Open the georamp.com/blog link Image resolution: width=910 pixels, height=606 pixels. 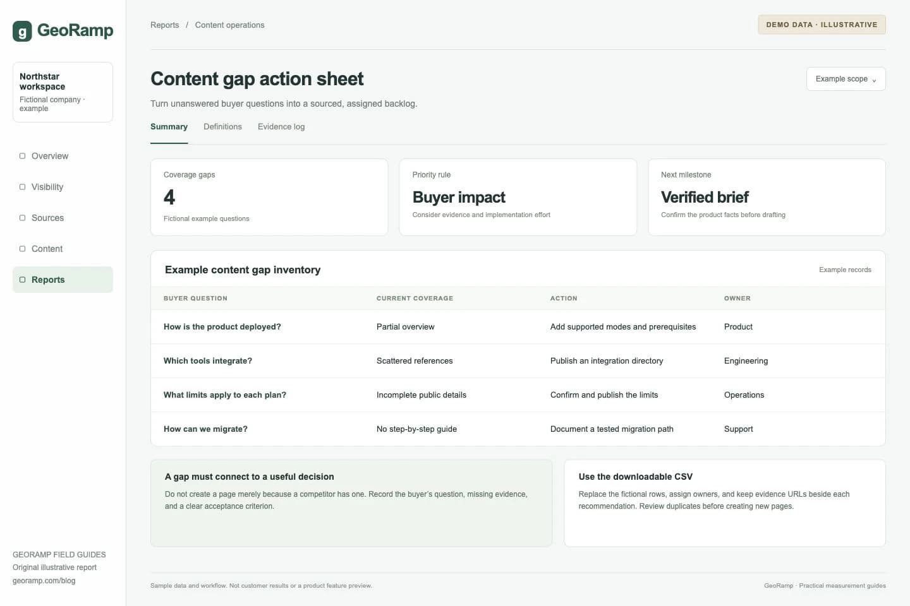pyautogui.click(x=44, y=581)
